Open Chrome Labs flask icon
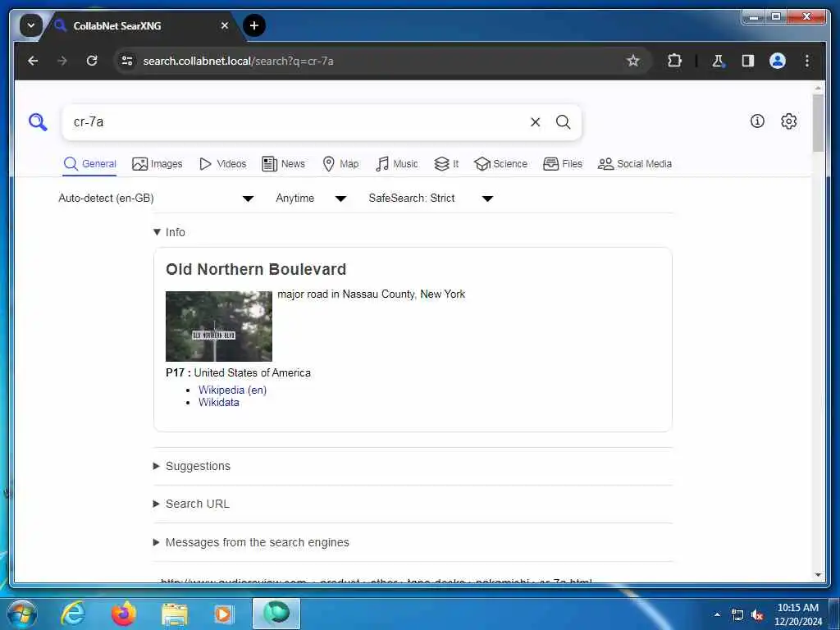Image resolution: width=840 pixels, height=630 pixels. point(718,61)
